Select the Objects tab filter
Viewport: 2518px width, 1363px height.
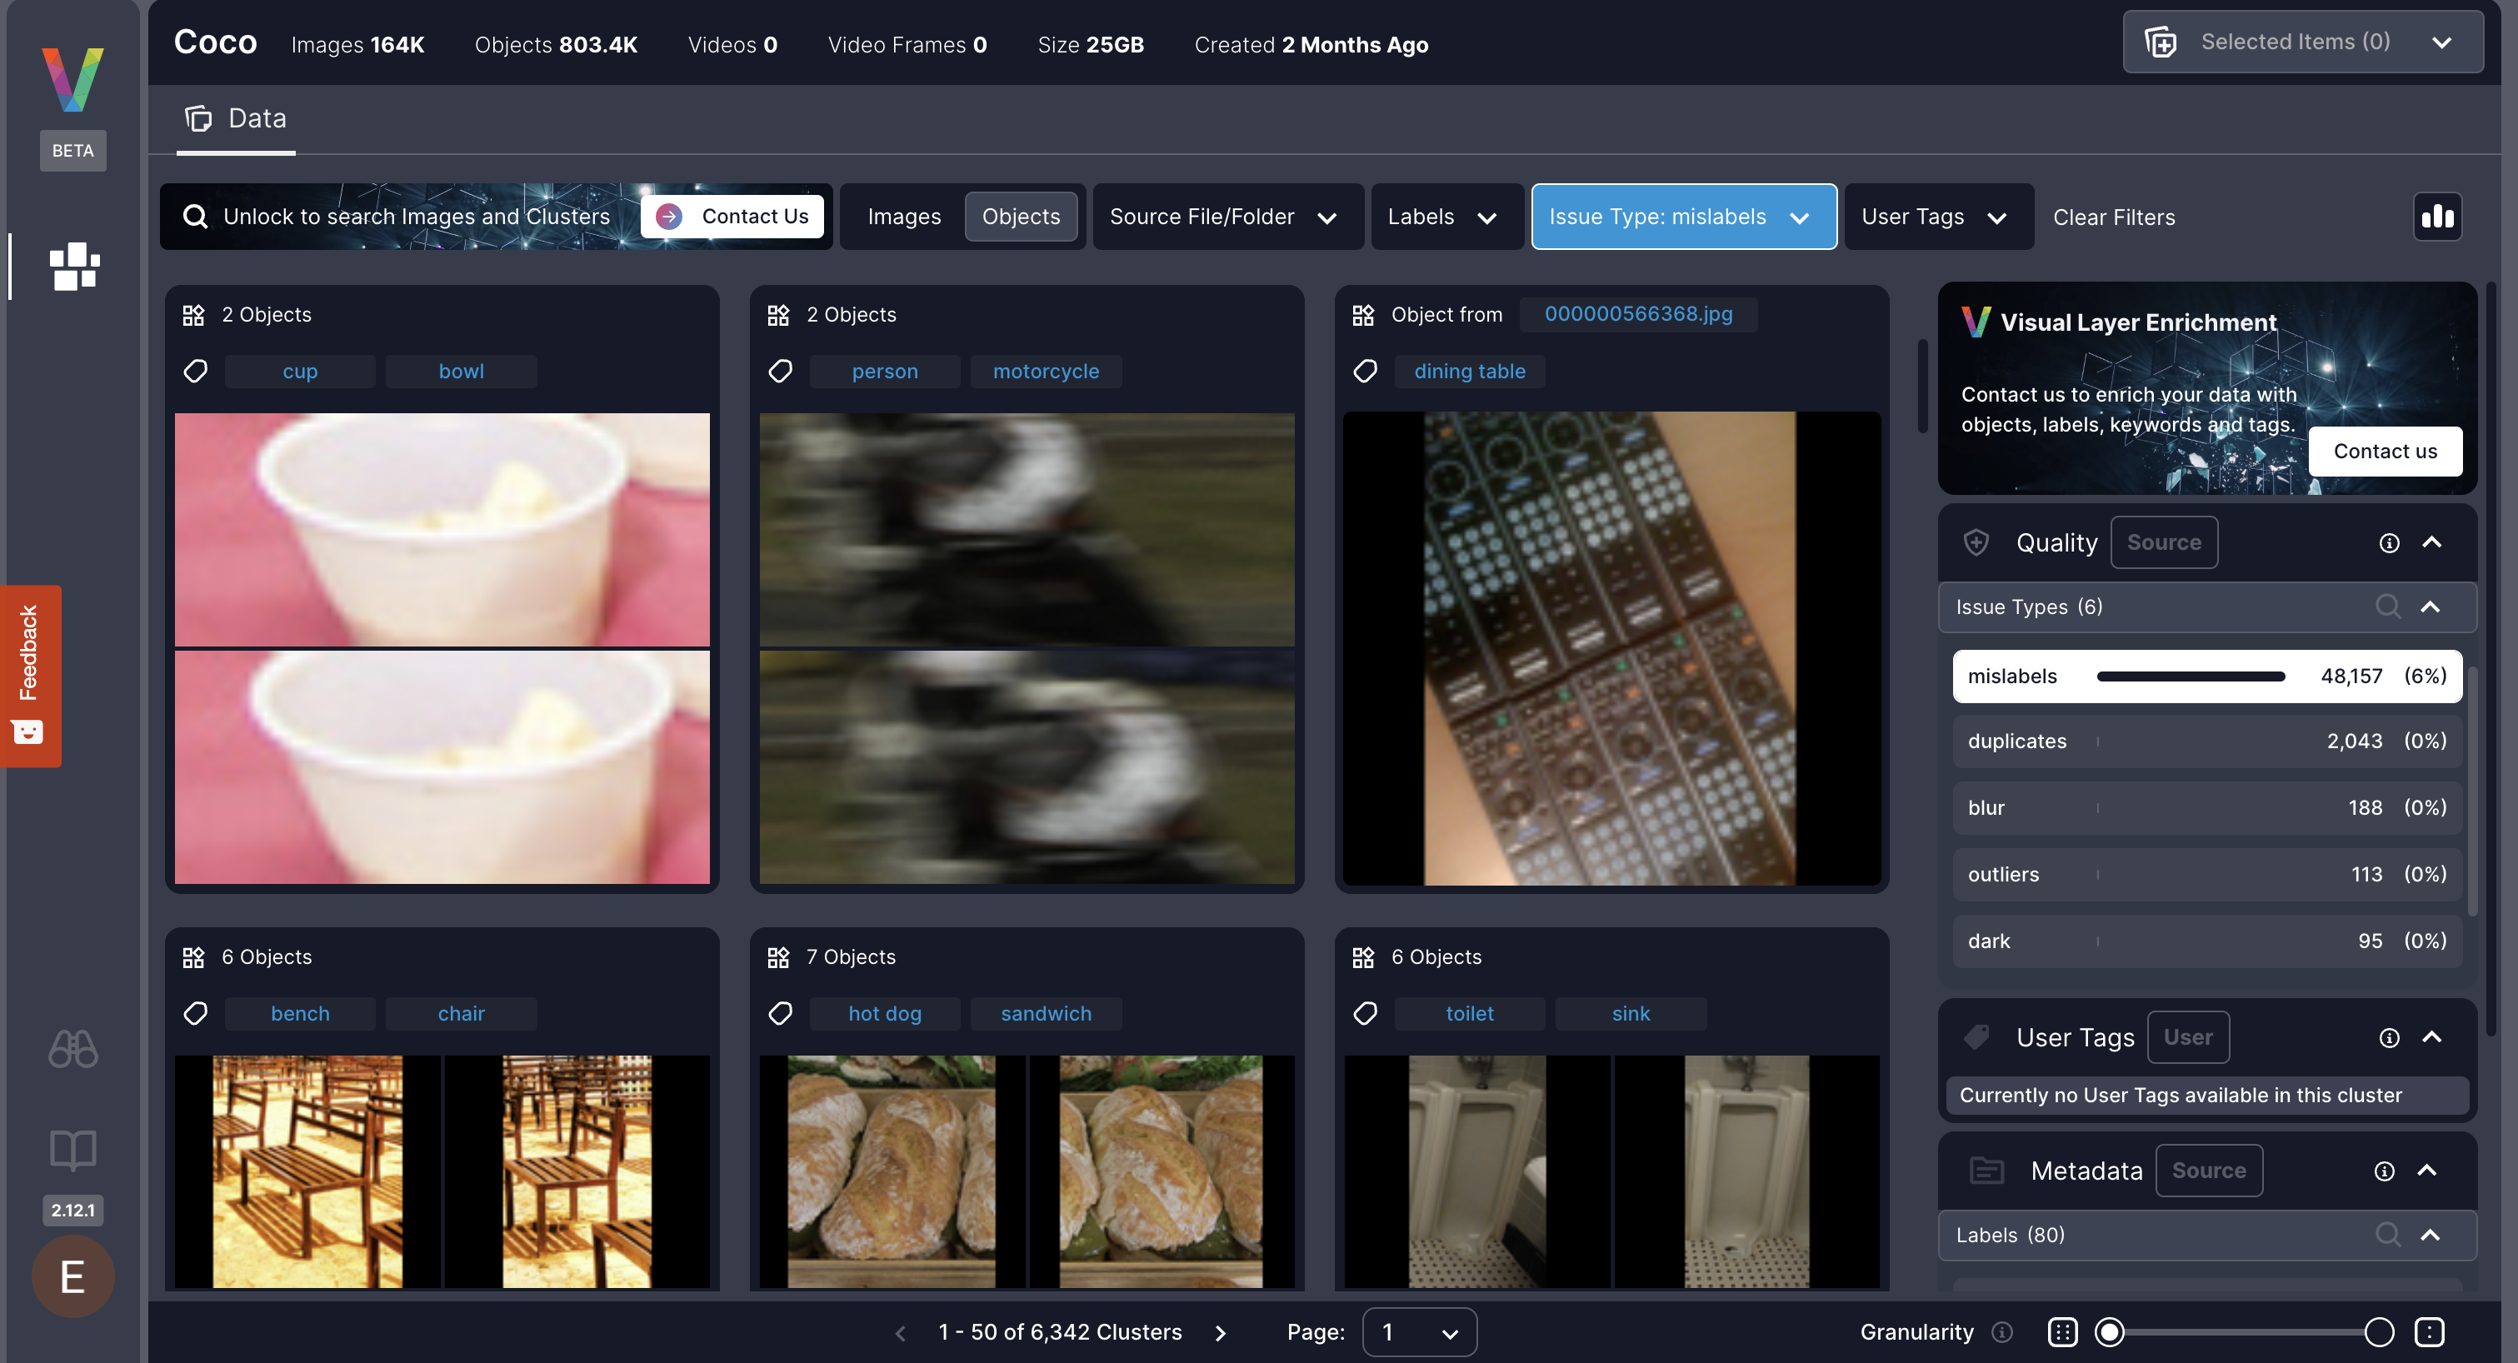point(1021,215)
